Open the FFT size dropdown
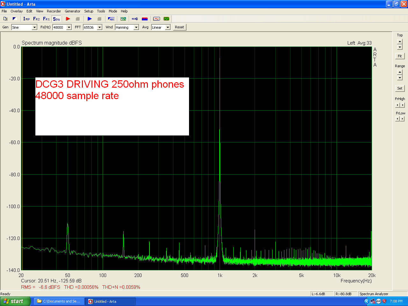The height and width of the screenshot is (306, 408). tap(99, 27)
